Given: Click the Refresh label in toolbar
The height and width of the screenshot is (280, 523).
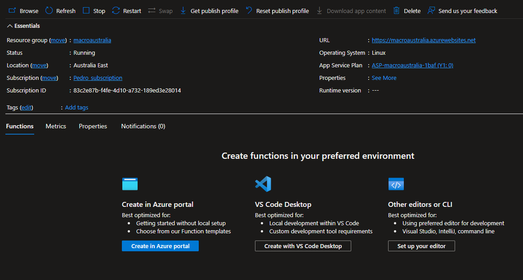Looking at the screenshot, I should coord(66,11).
